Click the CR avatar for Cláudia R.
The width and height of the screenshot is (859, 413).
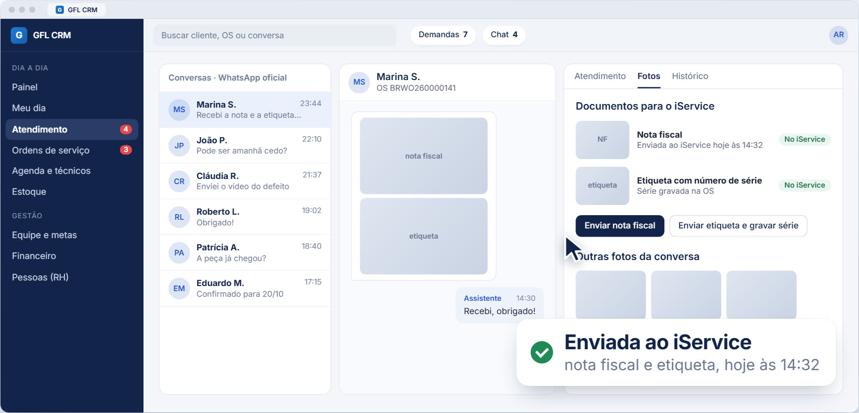coord(179,181)
